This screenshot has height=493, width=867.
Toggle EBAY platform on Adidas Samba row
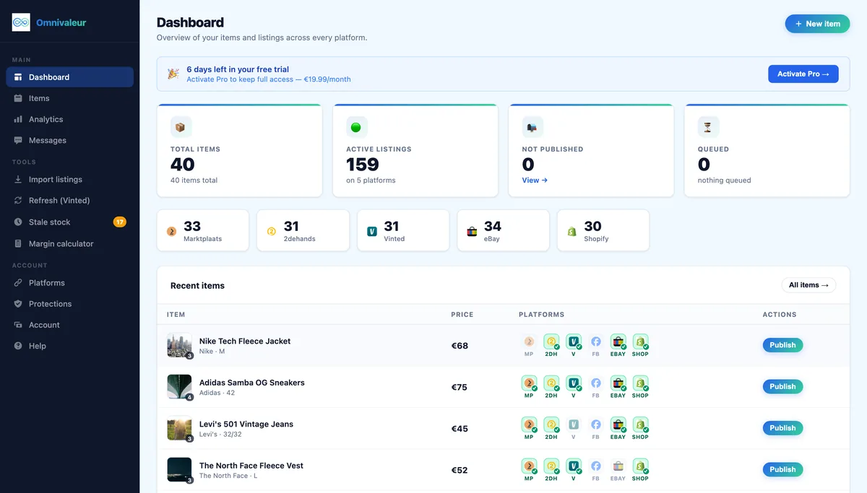point(618,387)
